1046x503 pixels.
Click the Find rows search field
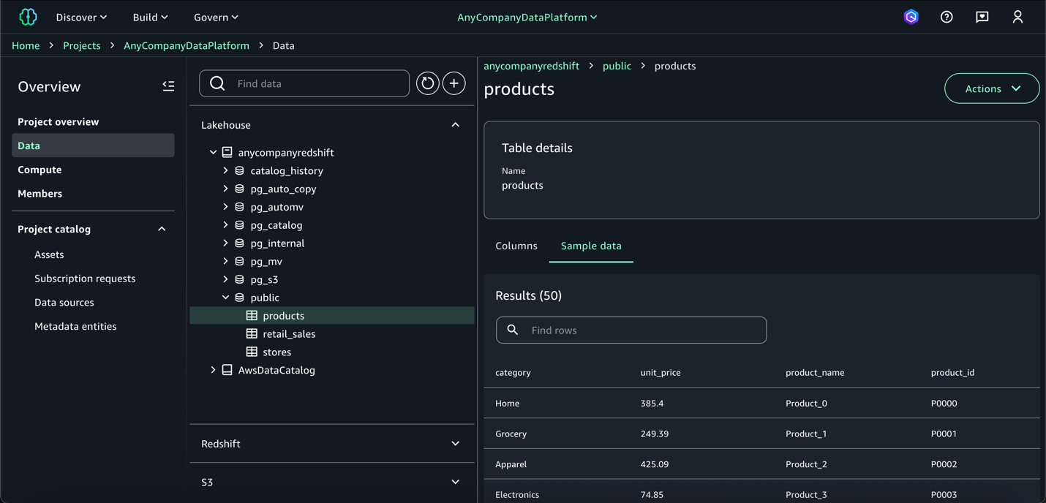click(644, 330)
